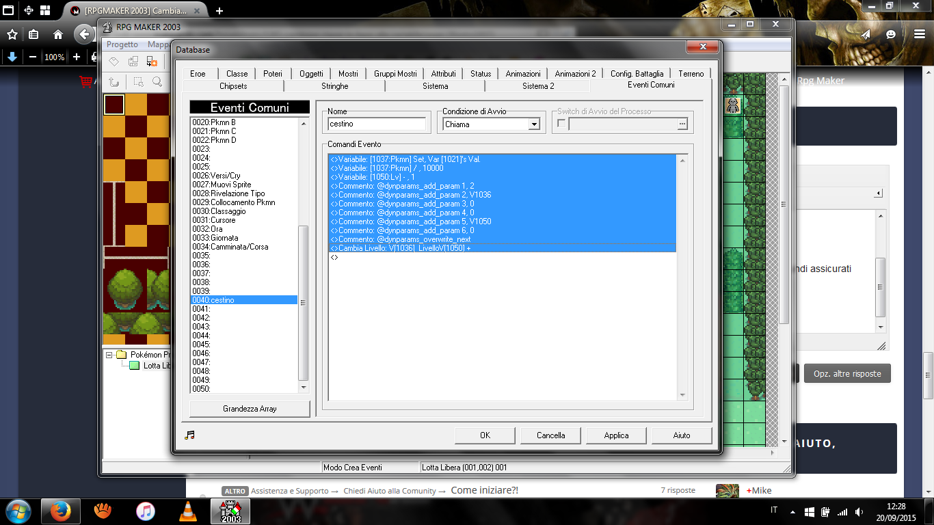Click the Applica button
The width and height of the screenshot is (934, 525).
616,435
